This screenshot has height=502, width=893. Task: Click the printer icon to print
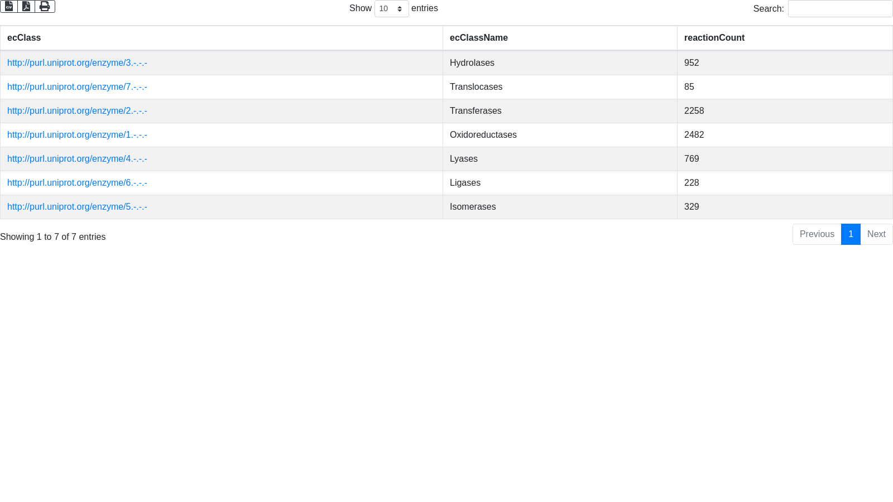tap(45, 6)
